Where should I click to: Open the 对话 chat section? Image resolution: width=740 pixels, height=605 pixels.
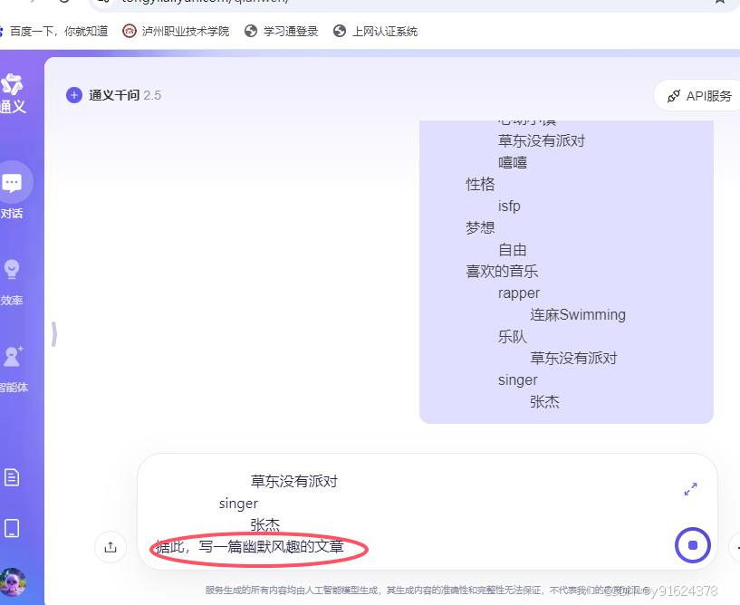(x=13, y=191)
